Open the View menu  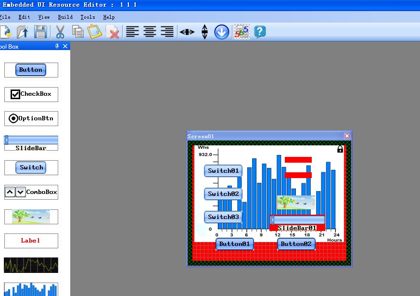(44, 17)
